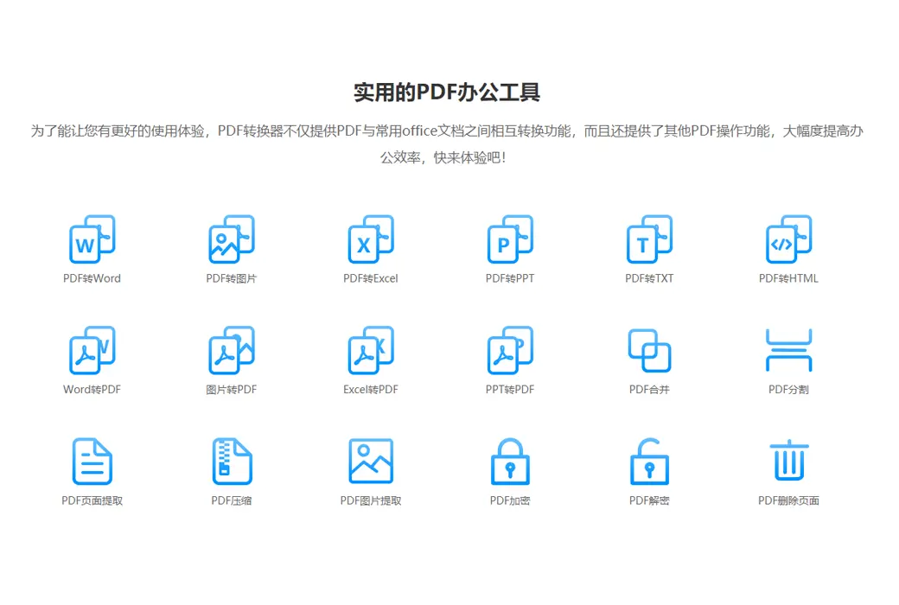Select the PDF删除页面 trash icon
Viewport: 899px width, 605px height.
pos(789,460)
